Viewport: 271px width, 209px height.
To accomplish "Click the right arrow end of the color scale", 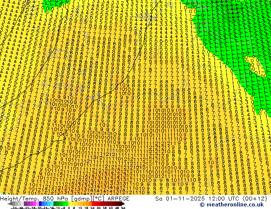I will 123,203.
